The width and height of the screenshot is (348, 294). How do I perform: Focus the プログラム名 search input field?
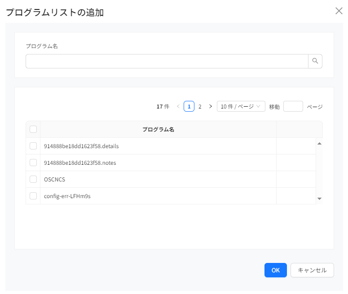pyautogui.click(x=167, y=61)
